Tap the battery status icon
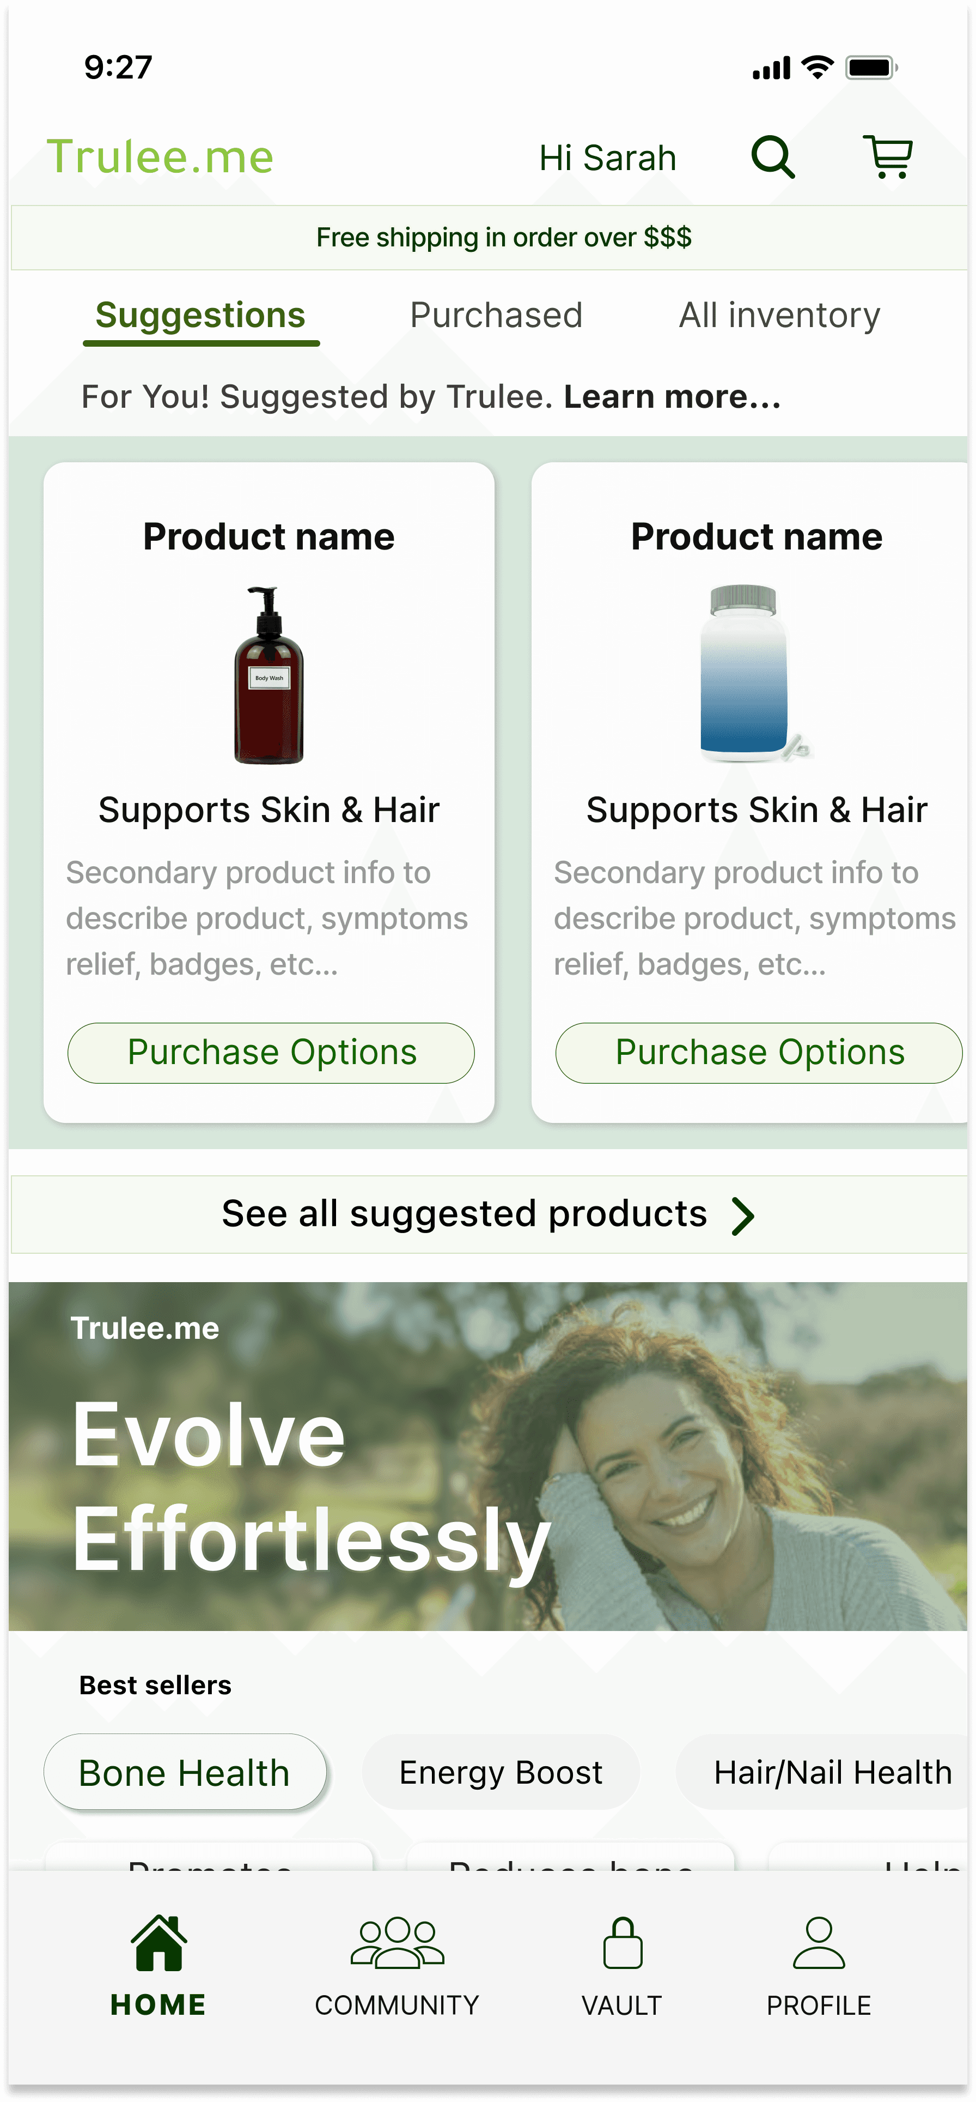The height and width of the screenshot is (2102, 976). coord(871,67)
